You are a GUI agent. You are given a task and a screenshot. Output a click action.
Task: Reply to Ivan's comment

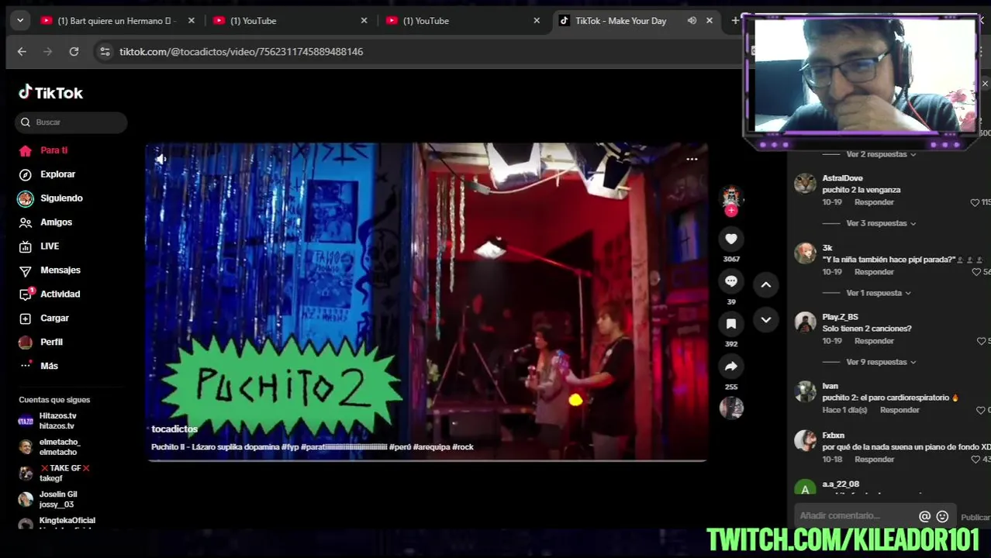899,410
